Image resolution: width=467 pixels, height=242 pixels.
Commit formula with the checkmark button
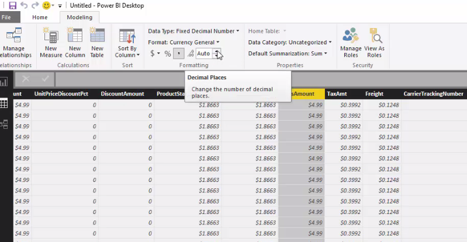click(x=45, y=79)
